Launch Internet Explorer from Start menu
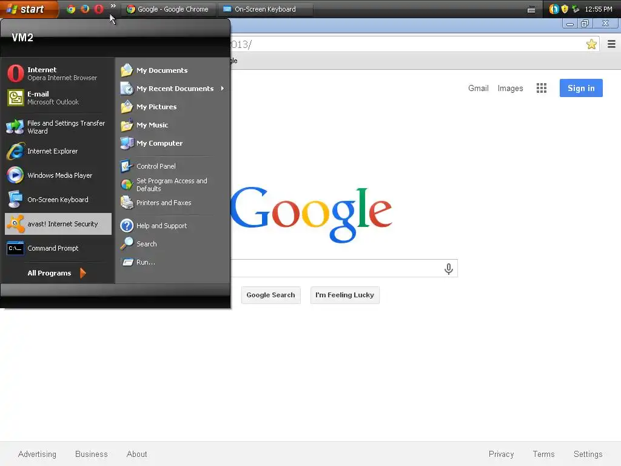621x466 pixels. coord(58,151)
